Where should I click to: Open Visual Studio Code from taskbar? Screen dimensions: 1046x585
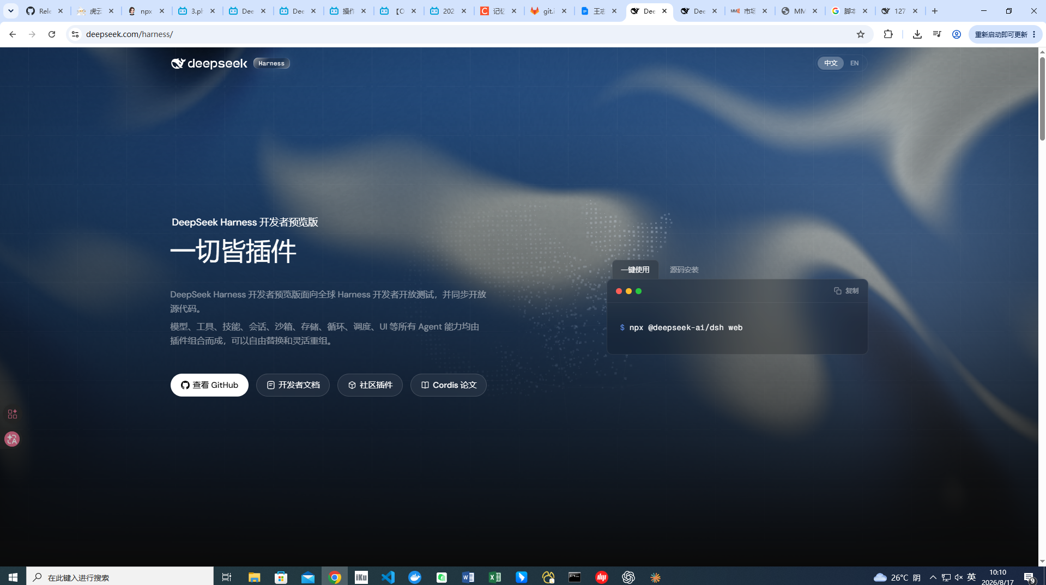388,577
